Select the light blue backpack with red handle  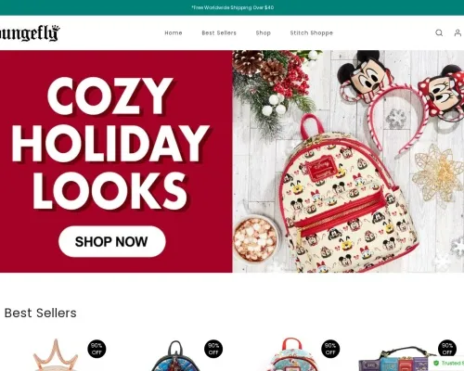click(290, 354)
